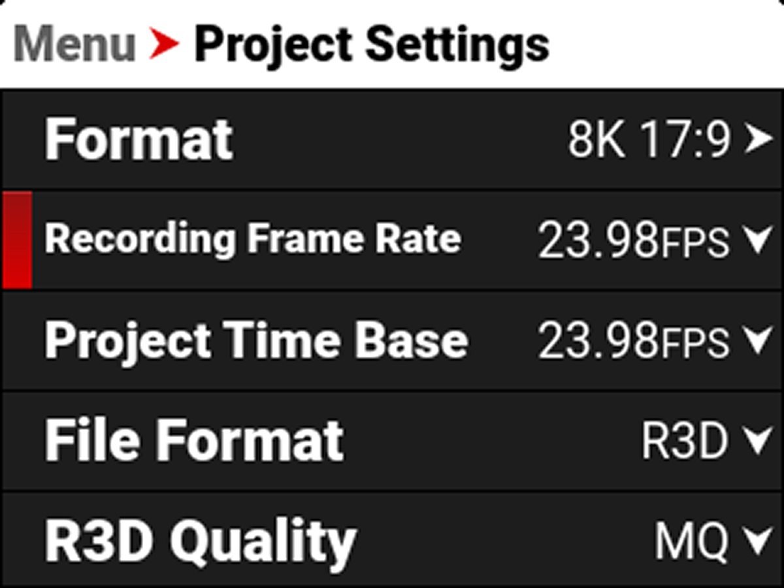This screenshot has width=784, height=588.
Task: Open the R3D Quality selector showing MQ
Action: click(x=758, y=540)
